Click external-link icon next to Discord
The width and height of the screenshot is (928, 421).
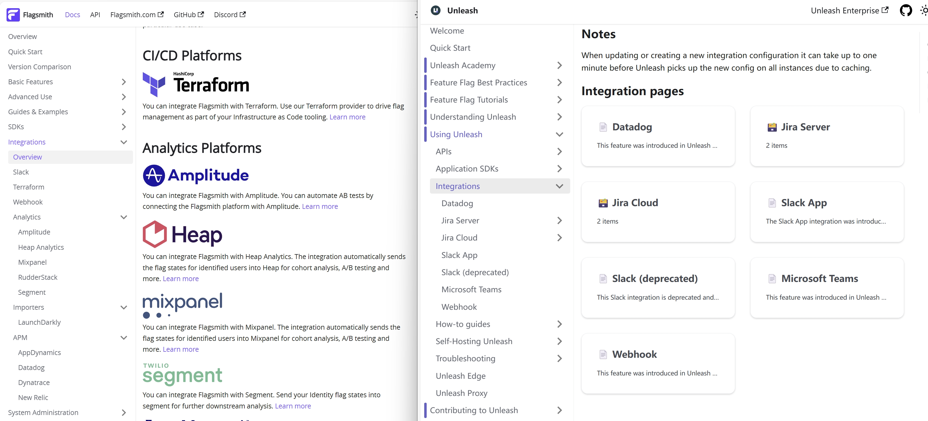243,14
